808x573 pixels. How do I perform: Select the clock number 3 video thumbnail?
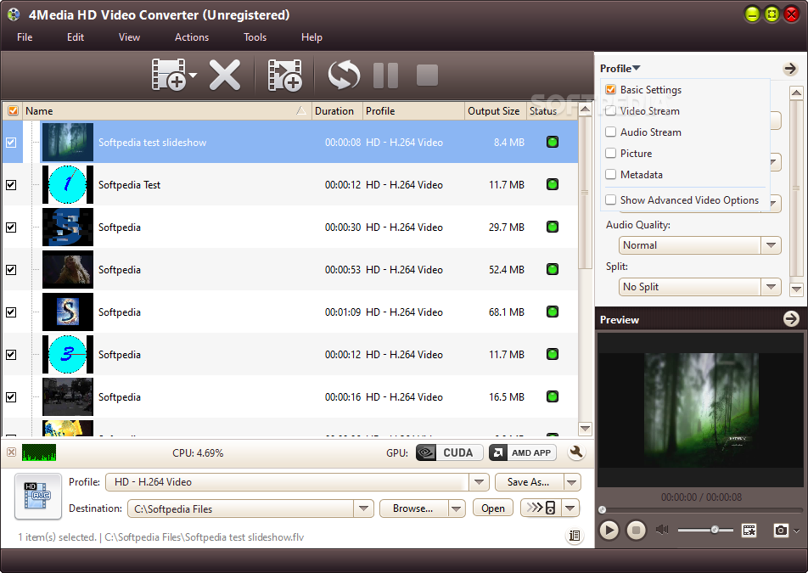pyautogui.click(x=68, y=355)
